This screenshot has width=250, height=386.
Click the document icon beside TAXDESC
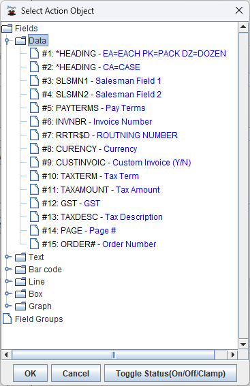34,217
